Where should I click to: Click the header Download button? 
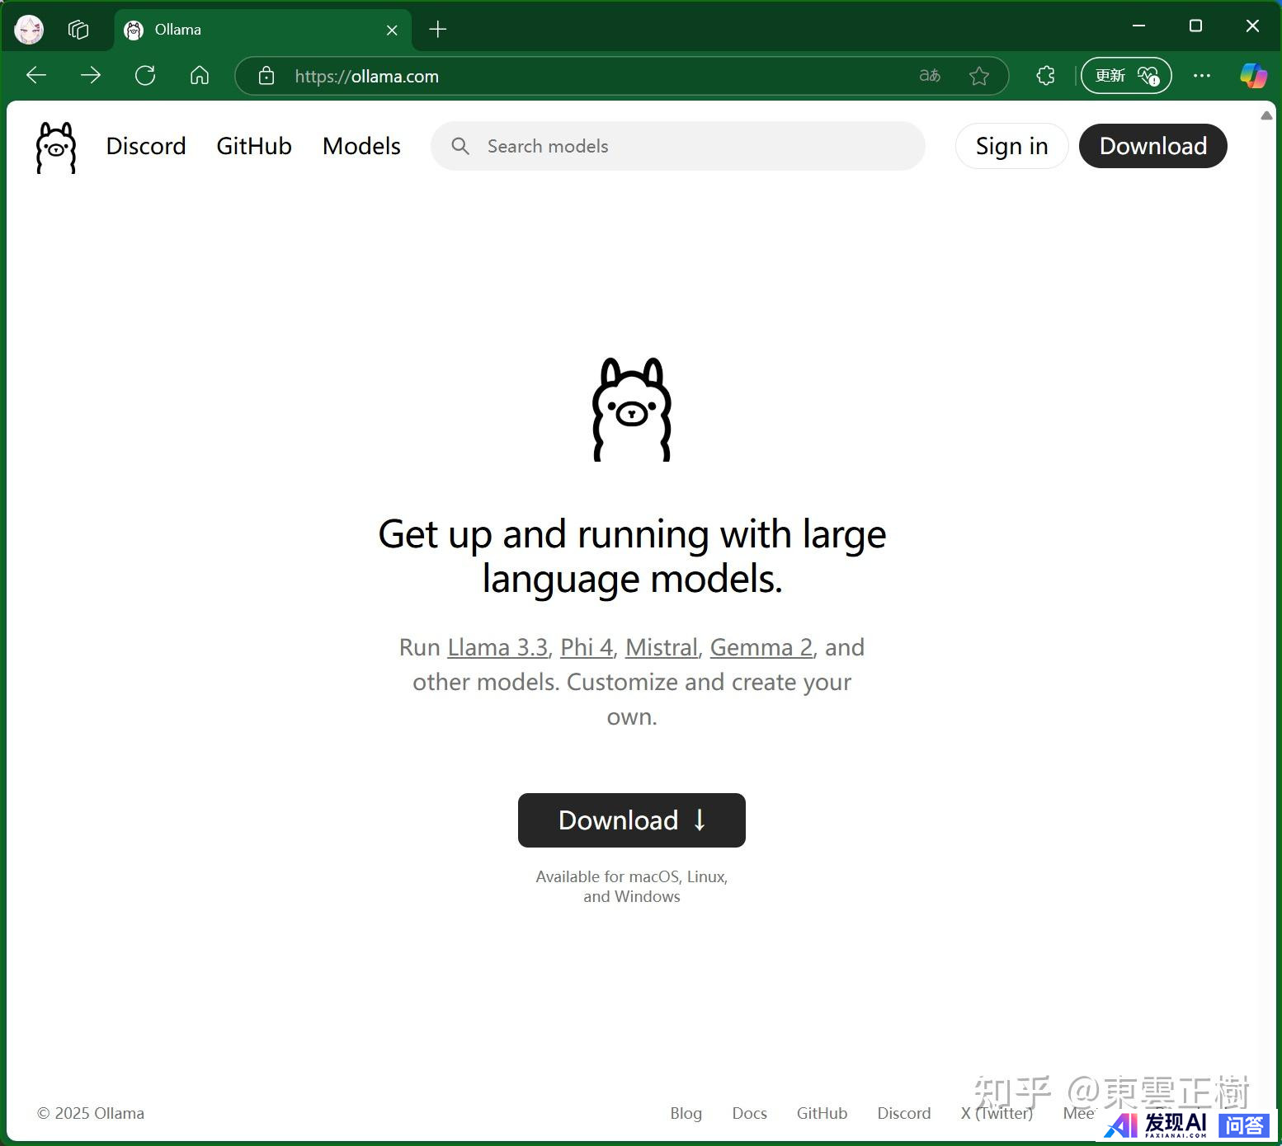pos(1152,146)
